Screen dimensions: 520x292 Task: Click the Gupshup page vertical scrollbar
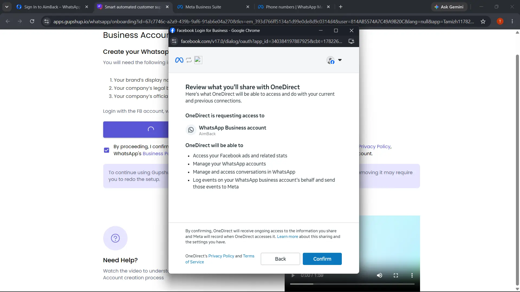[517, 170]
